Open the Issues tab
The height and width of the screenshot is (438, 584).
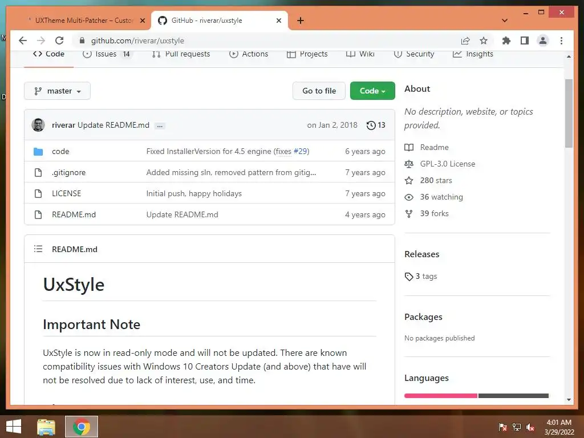(x=107, y=54)
